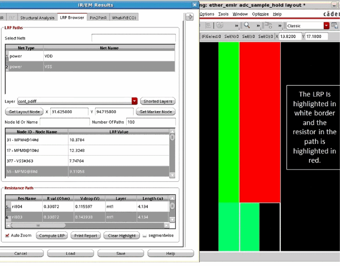This screenshot has width=340, height=266.
Task: Click the align icon in the layout toolbar
Action: click(x=208, y=26)
